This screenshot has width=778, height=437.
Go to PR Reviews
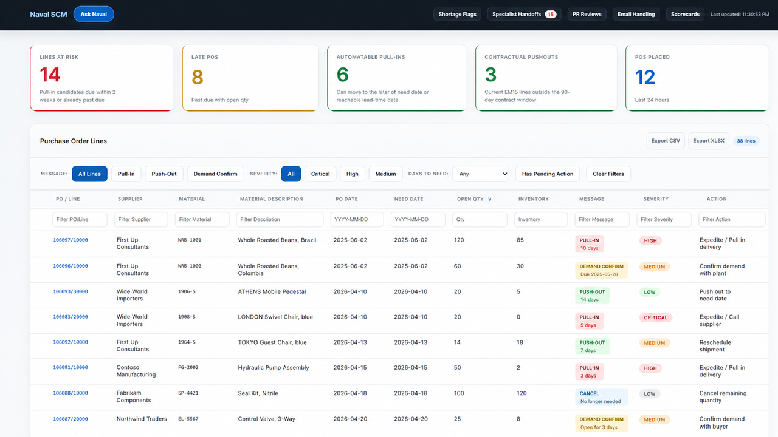[587, 14]
